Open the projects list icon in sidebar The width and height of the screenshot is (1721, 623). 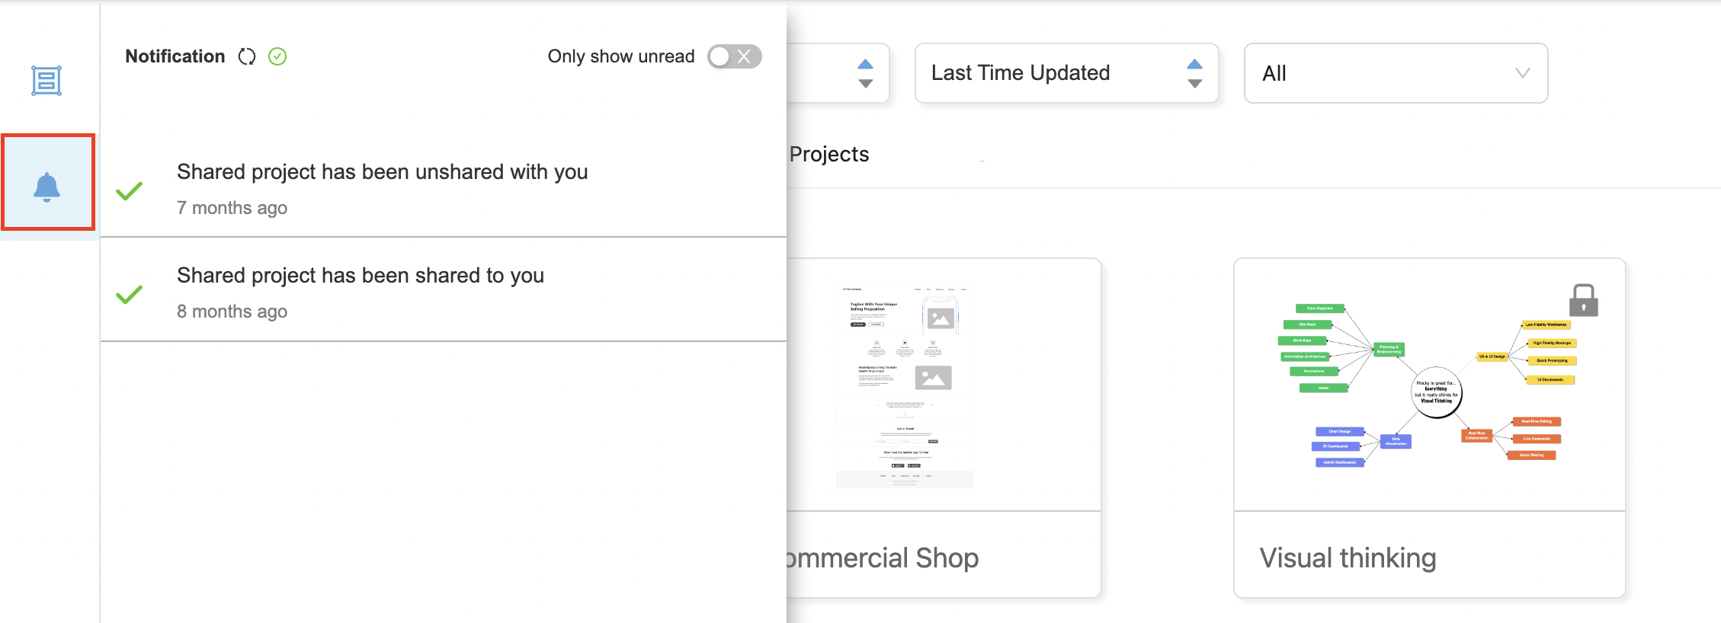point(46,81)
